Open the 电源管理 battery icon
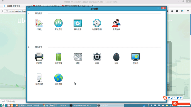 coord(58,58)
